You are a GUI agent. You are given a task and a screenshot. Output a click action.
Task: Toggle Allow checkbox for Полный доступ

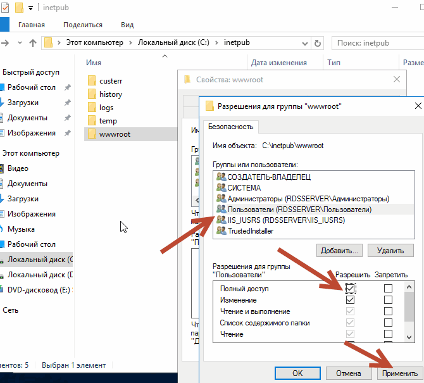point(351,289)
